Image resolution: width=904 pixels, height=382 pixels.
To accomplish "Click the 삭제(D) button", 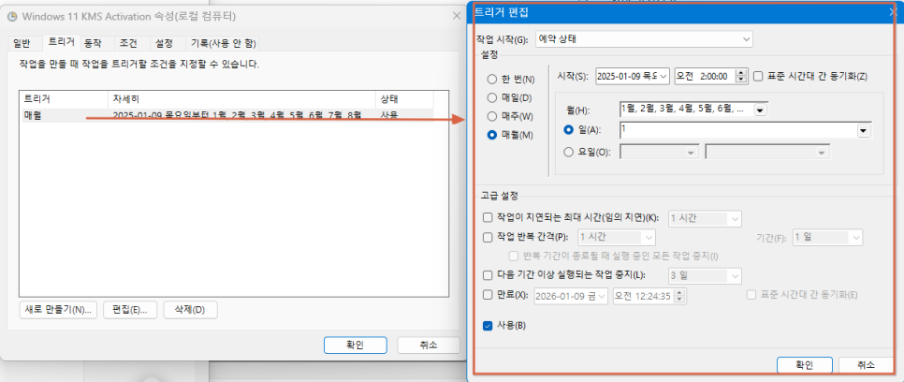I will point(191,310).
